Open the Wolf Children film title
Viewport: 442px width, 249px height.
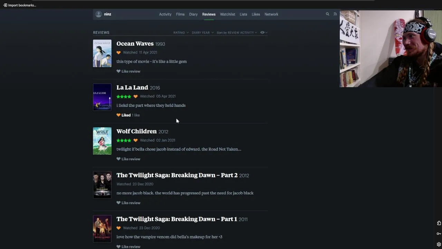pyautogui.click(x=136, y=131)
